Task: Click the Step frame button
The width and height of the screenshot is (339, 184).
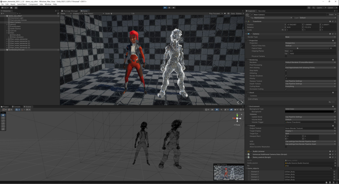Action: pos(173,8)
